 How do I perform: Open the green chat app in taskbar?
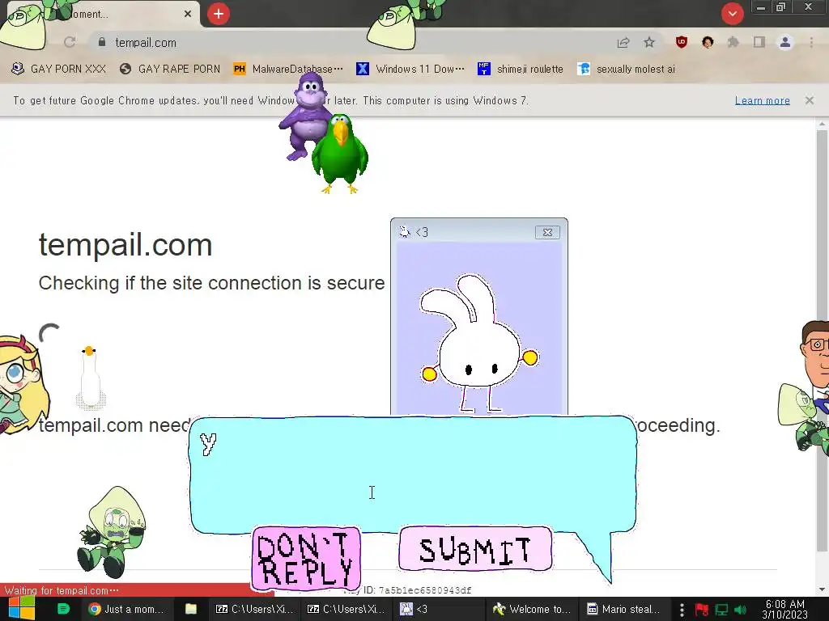(63, 609)
